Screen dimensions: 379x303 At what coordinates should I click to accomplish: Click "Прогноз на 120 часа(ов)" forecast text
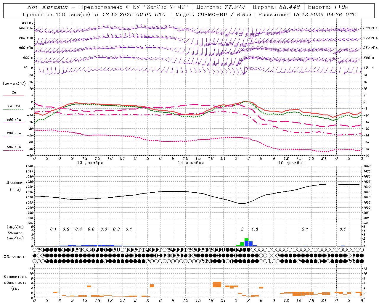[57, 14]
